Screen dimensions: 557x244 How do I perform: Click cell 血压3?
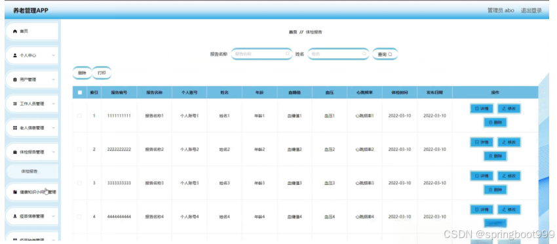coord(330,183)
